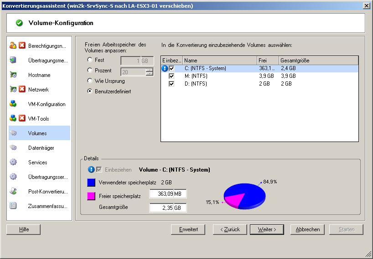The width and height of the screenshot is (373, 259).
Task: Click the red error icon beside VM-Tools
Action: [22, 118]
